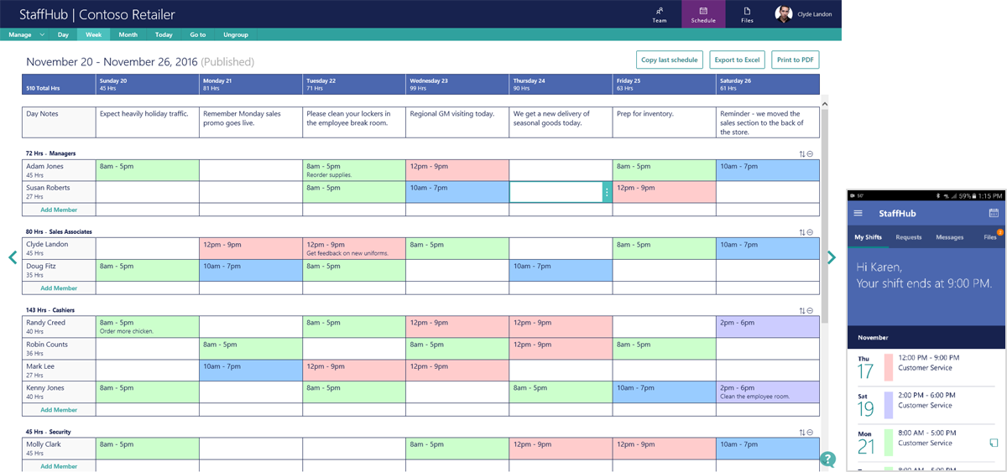The height and width of the screenshot is (472, 1007).
Task: Select Susan Roberts' Wednesday 10am - 7pm shift
Action: tap(457, 192)
